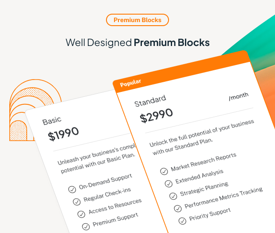Click the check icon beside Strategic Planning
The width and height of the screenshot is (275, 233).
pyautogui.click(x=173, y=196)
